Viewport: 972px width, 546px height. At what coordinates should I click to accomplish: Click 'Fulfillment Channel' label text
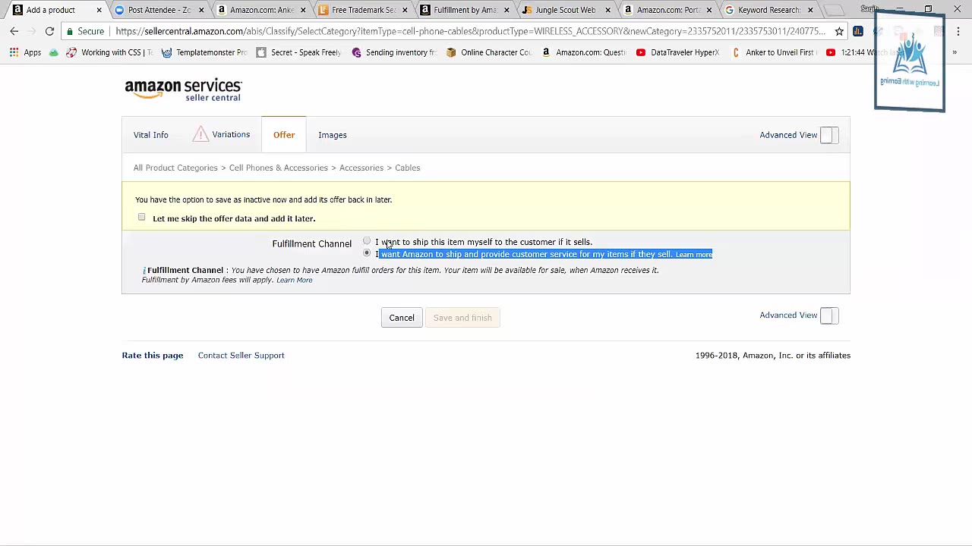[x=312, y=243]
